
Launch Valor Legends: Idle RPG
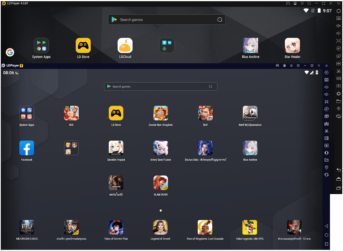tap(249, 227)
